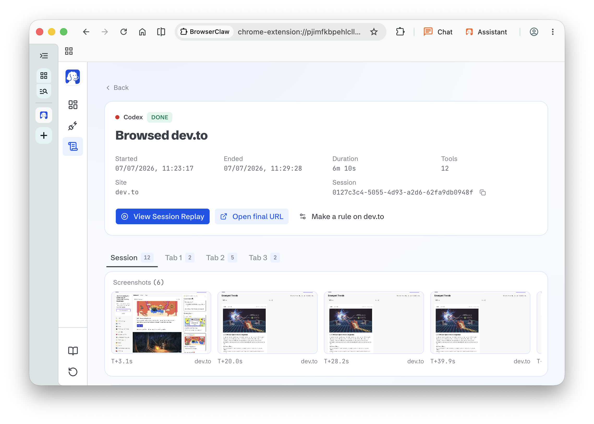Screen dimensions: 594x424
Task: Open the T+20.0s screenshot thumbnail
Action: point(267,323)
